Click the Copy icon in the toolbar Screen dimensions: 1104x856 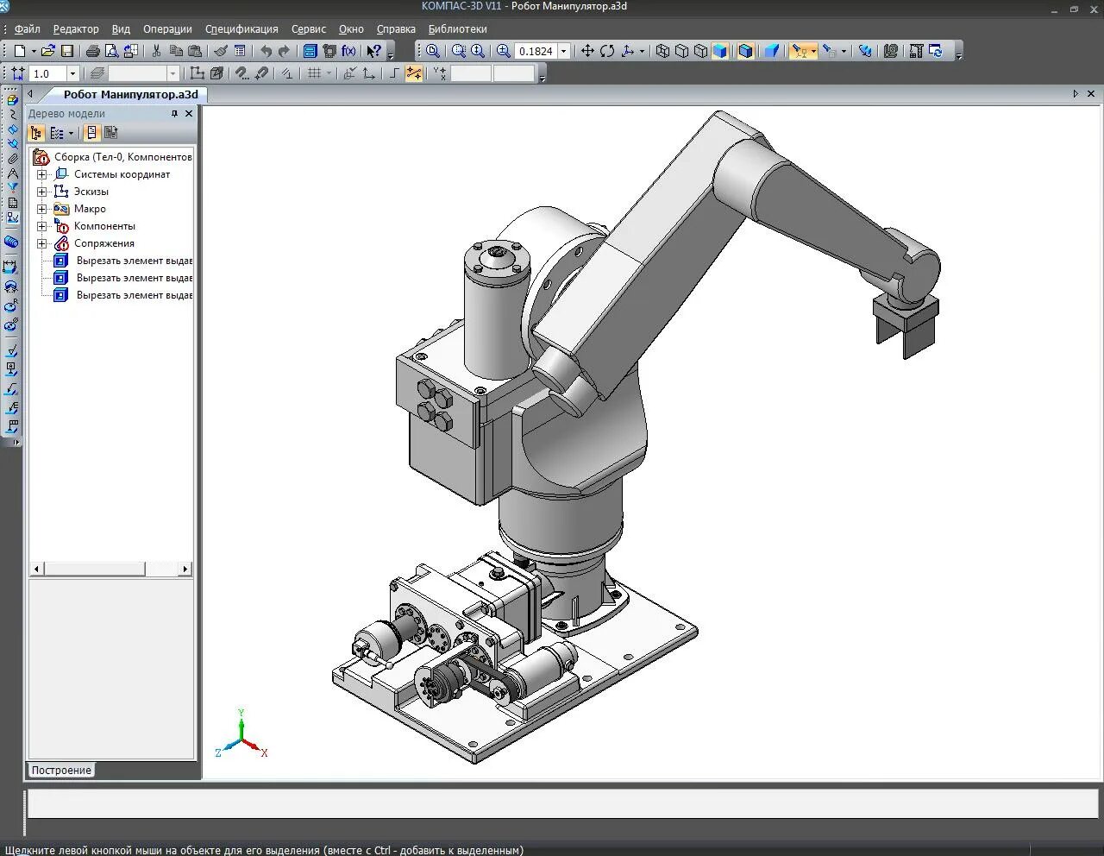point(176,51)
